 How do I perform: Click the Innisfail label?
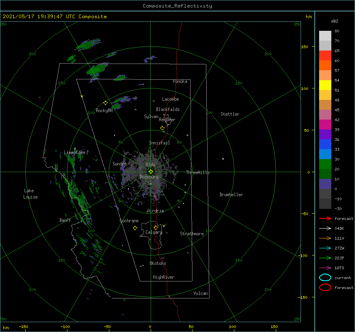pos(159,143)
